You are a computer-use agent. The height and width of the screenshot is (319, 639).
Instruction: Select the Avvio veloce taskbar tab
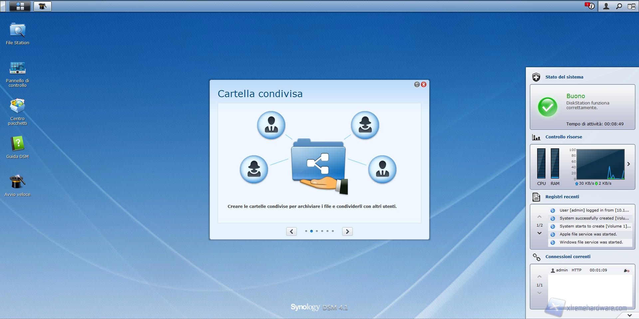tap(42, 6)
